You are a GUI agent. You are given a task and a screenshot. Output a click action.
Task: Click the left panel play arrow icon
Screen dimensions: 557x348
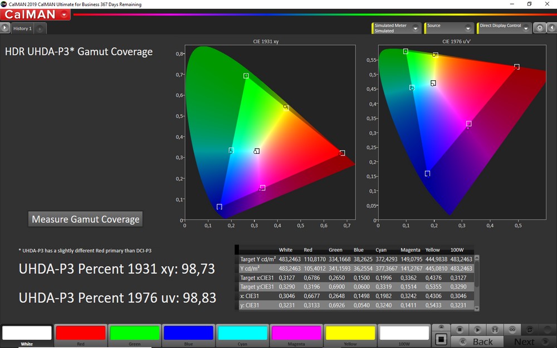[5, 28]
